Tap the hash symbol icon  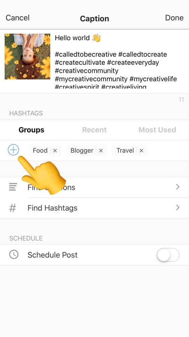pyautogui.click(x=13, y=208)
